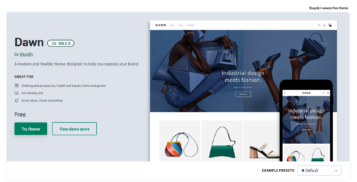Click the cart icon in mobile preview
Viewport: 357px width, 182px height.
(328, 93)
